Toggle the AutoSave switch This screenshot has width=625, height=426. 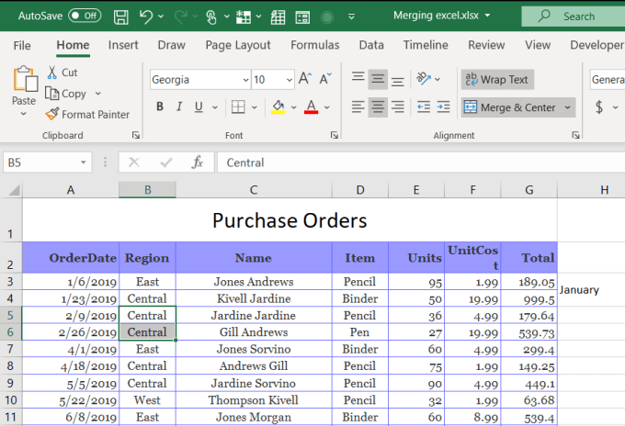85,16
